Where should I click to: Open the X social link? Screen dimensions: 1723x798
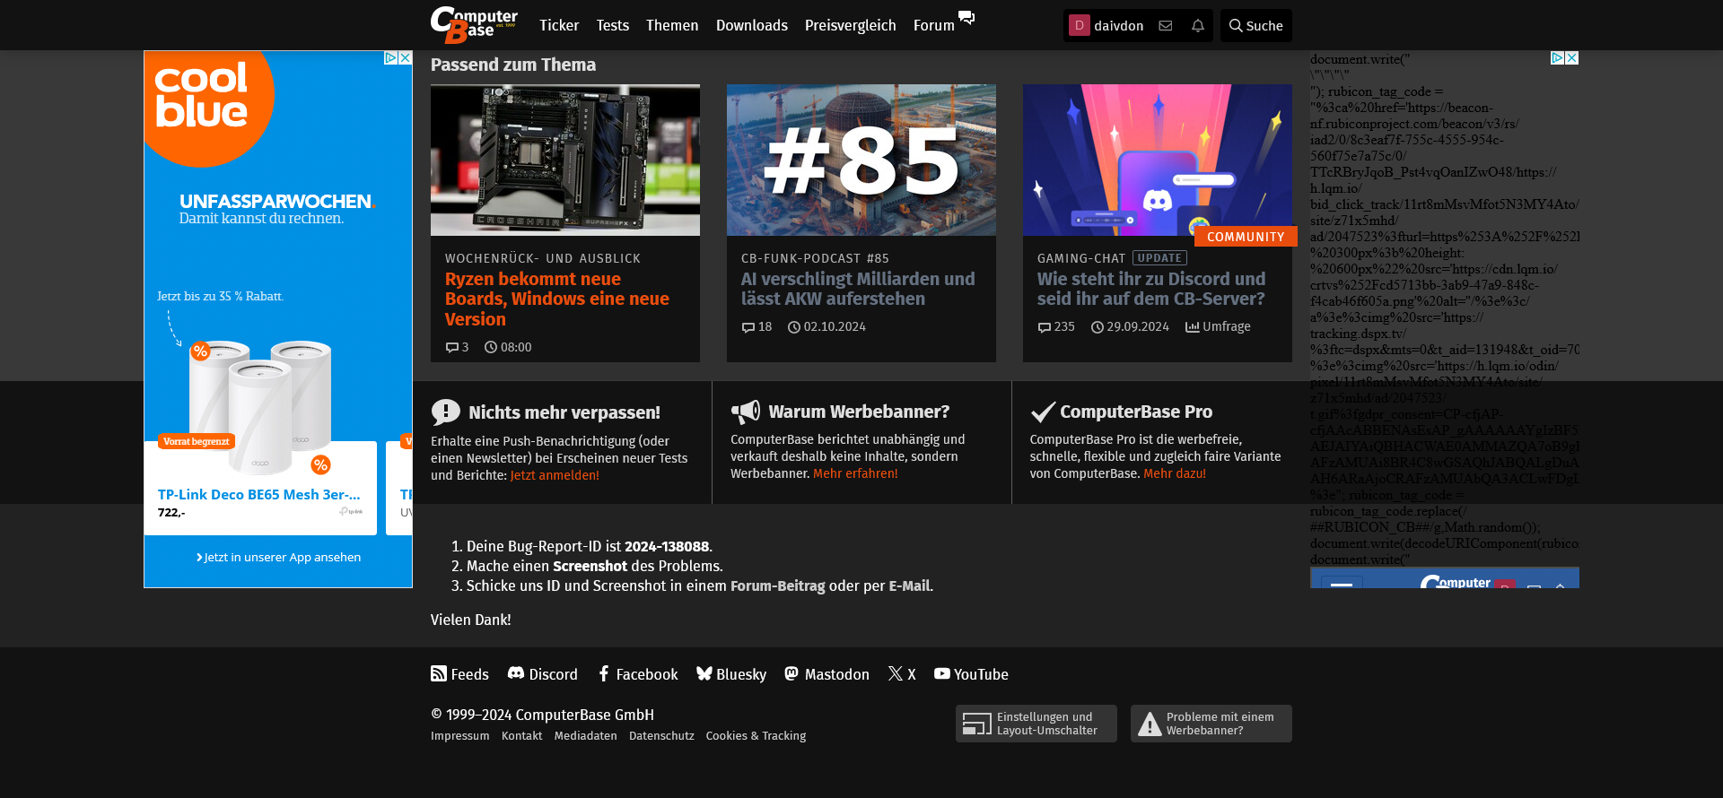(x=902, y=674)
